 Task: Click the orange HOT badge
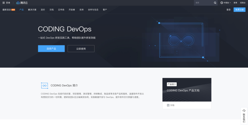click(13, 10)
